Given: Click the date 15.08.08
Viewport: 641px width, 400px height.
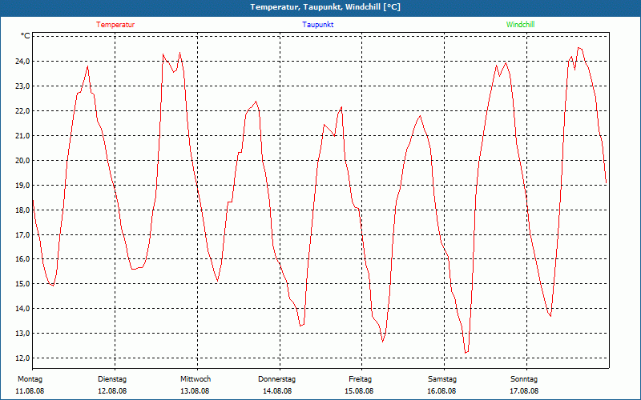Looking at the screenshot, I should [x=359, y=391].
